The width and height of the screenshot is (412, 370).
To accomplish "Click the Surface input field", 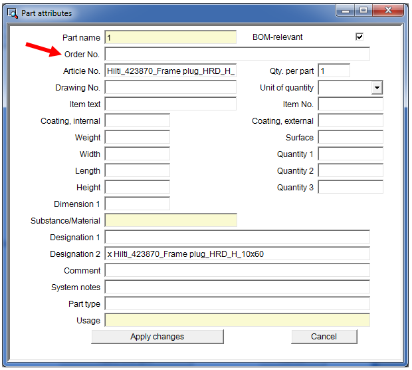I will tap(350, 137).
